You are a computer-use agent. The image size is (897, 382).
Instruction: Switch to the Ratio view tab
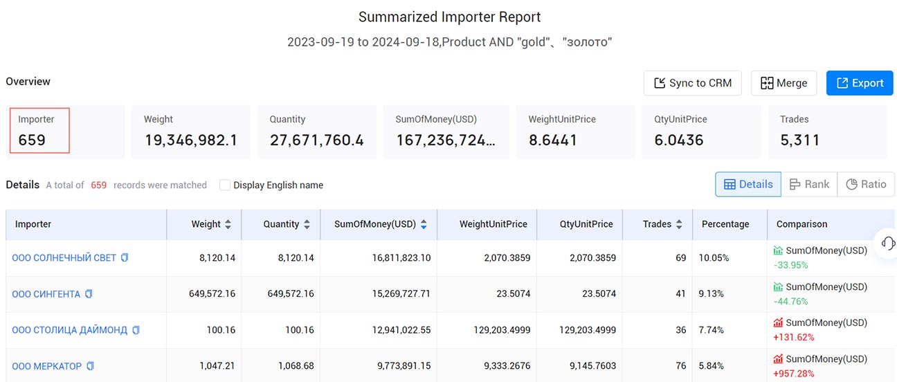[x=866, y=184]
